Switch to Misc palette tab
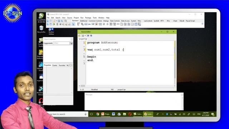 tap(140, 21)
